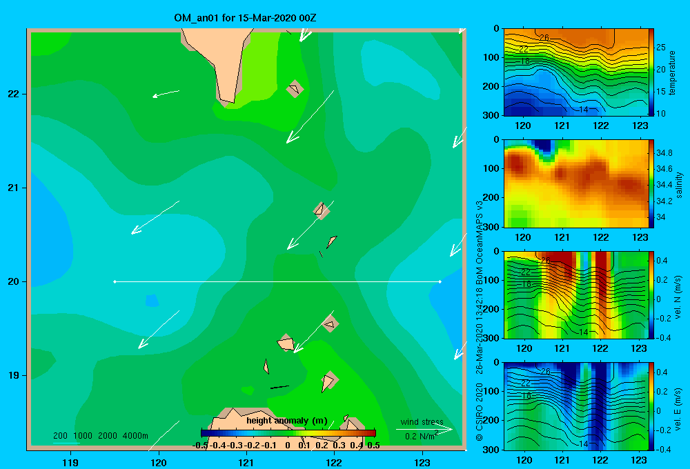Click the vel. N color bar
Screen dimensions: 690x469
pyautogui.click(x=651, y=295)
